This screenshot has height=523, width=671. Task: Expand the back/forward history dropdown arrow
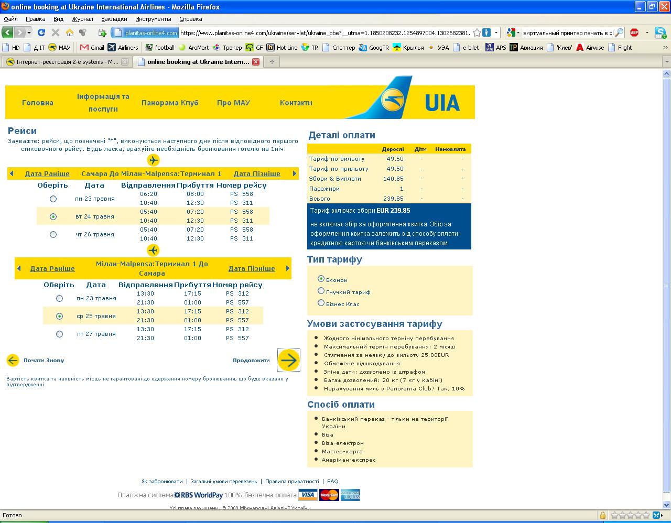point(29,32)
